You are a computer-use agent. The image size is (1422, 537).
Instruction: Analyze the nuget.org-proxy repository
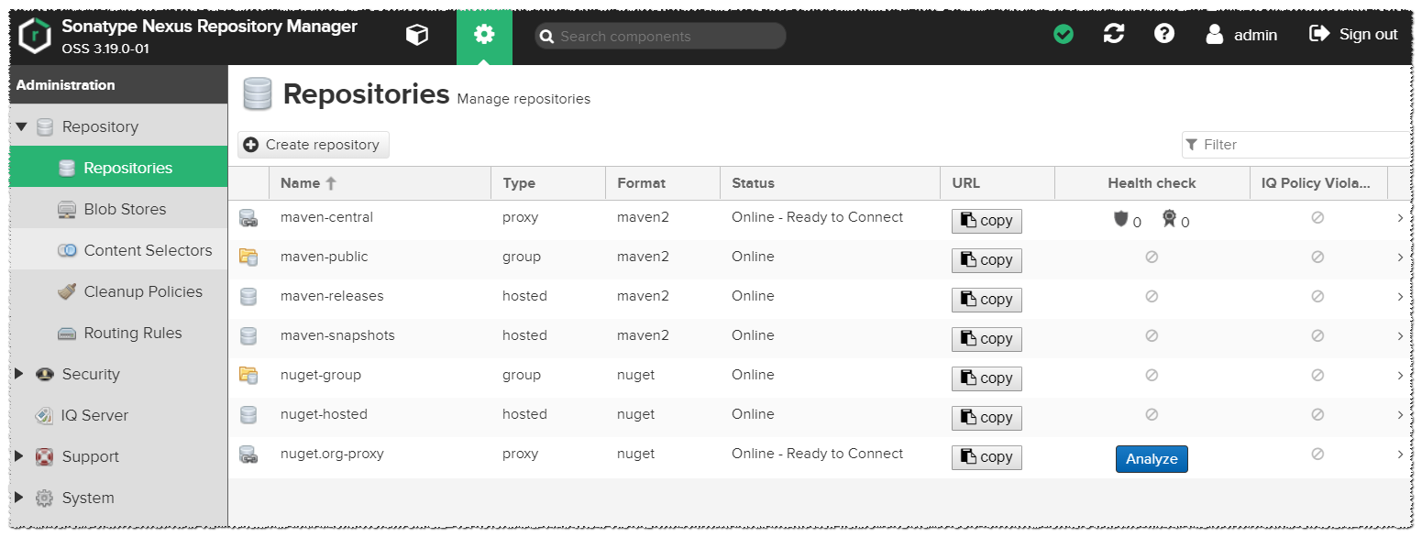[x=1152, y=458]
